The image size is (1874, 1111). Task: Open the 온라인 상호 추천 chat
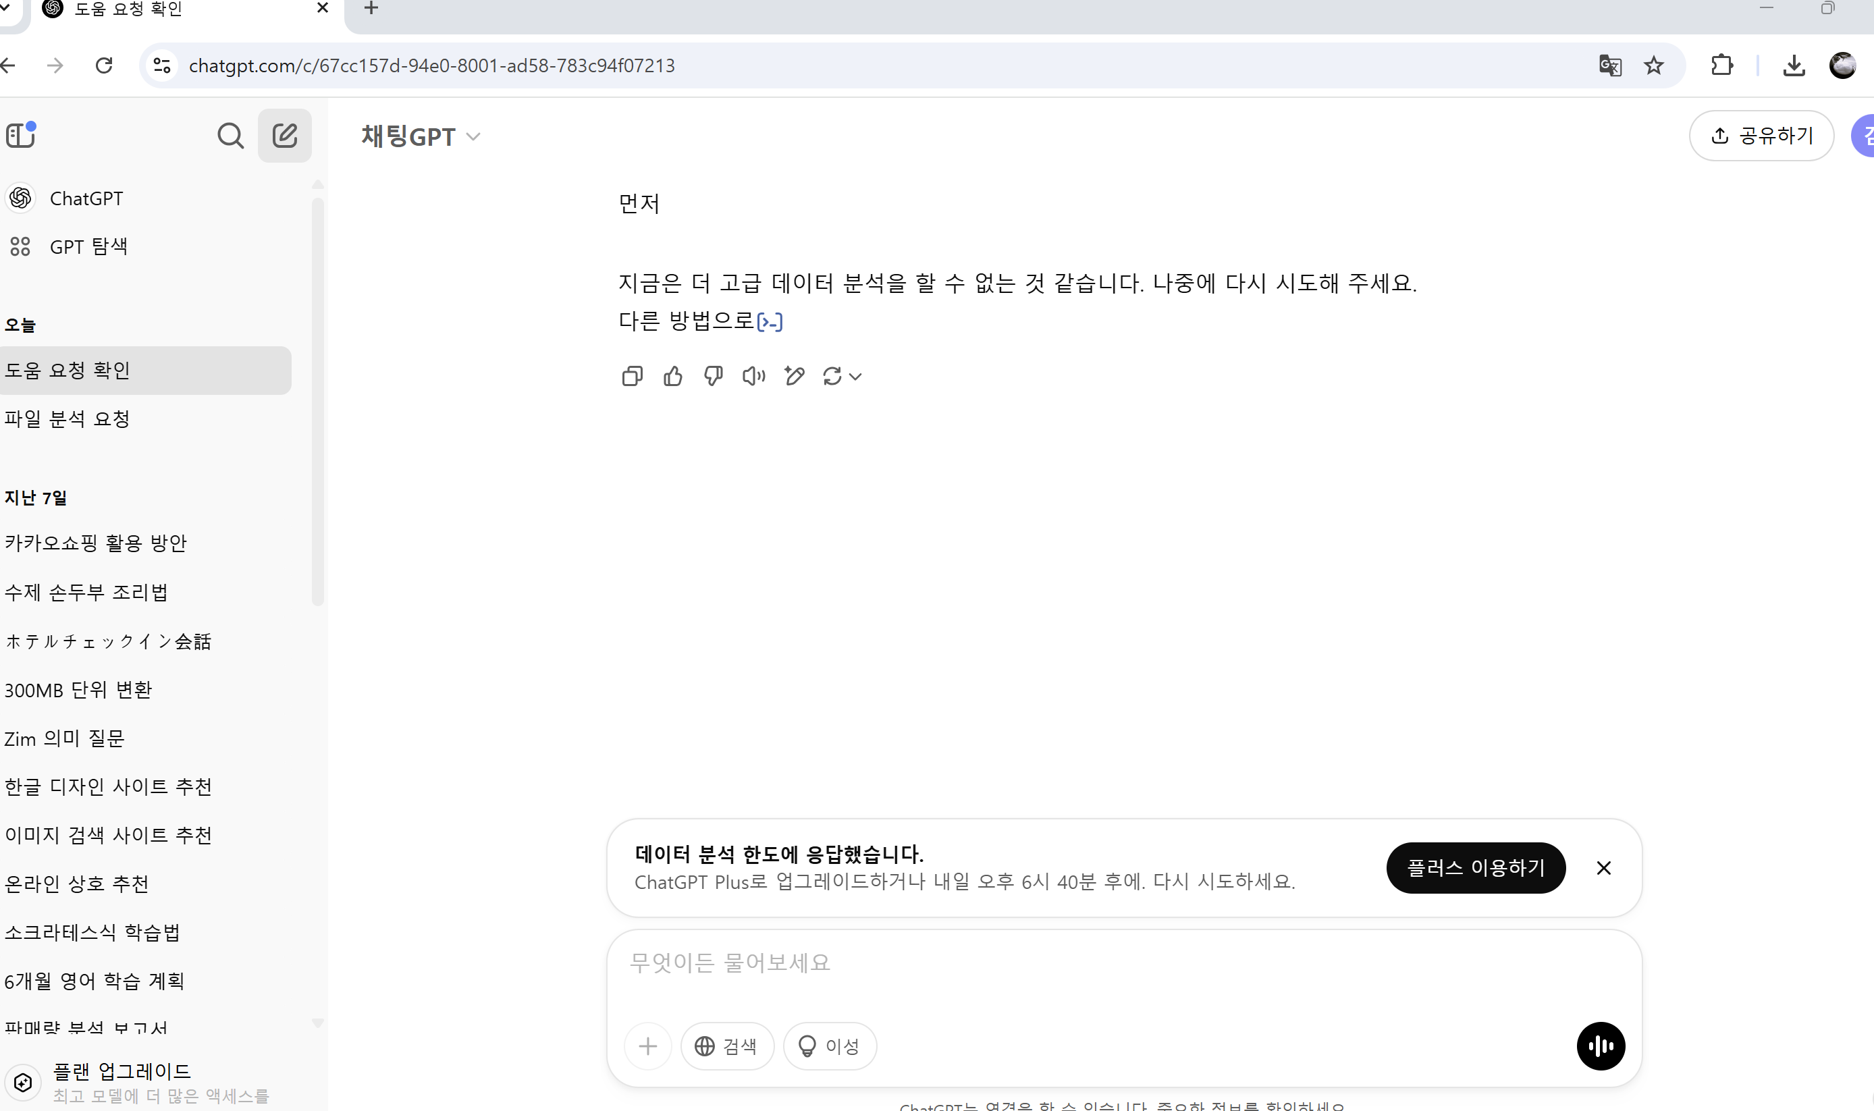coord(144,884)
